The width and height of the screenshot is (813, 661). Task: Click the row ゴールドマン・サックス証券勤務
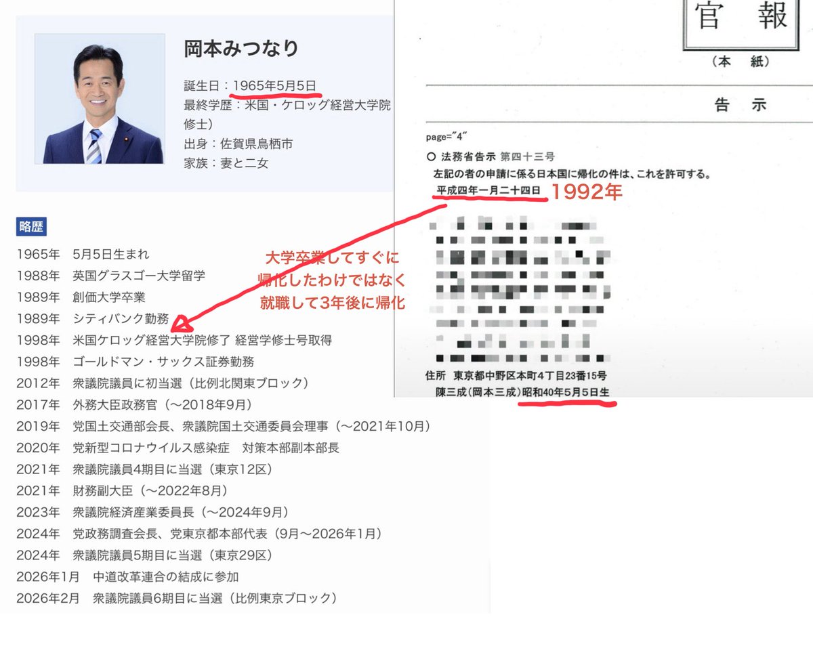pos(135,362)
